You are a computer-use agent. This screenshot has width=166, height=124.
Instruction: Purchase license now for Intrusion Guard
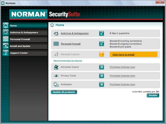point(122,67)
